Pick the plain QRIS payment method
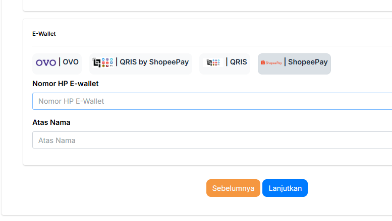The height and width of the screenshot is (221, 392). point(225,63)
